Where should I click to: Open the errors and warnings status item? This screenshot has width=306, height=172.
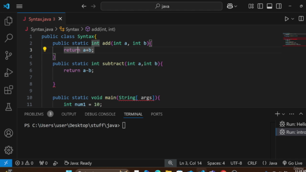tap(24, 163)
